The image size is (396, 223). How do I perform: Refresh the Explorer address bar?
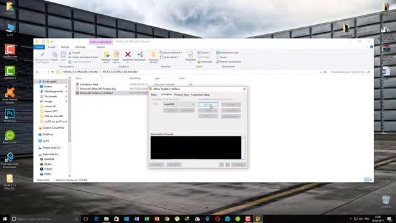325,72
